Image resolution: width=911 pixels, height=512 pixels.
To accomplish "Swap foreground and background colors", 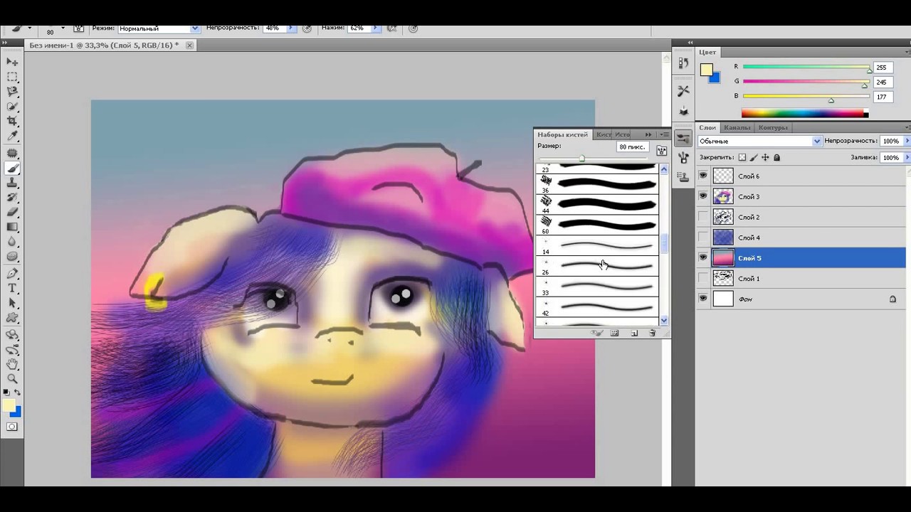I will (18, 393).
